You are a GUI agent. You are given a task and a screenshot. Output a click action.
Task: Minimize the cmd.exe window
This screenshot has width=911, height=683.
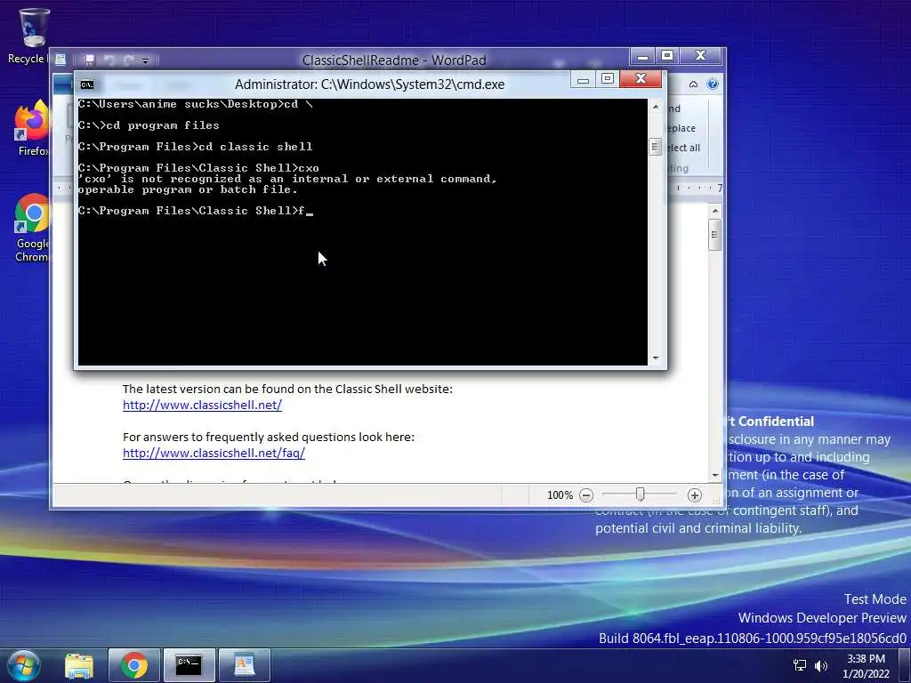pyautogui.click(x=584, y=79)
